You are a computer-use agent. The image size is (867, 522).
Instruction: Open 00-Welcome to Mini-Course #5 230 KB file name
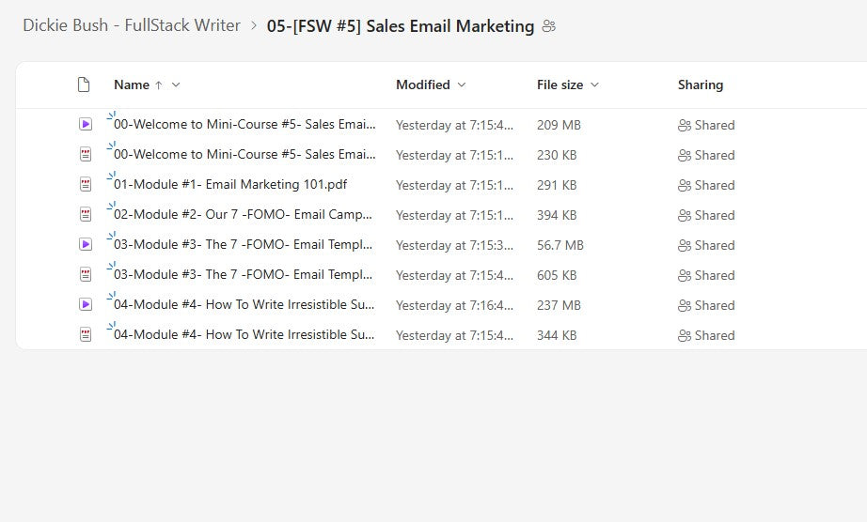tap(244, 155)
